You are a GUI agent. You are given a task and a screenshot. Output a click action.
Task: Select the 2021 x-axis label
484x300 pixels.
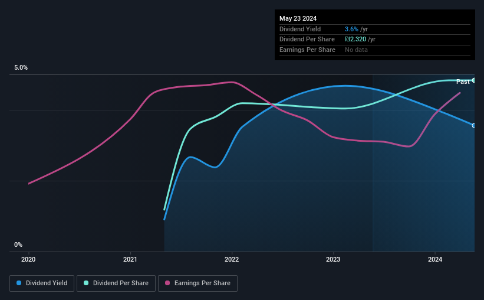pos(130,259)
